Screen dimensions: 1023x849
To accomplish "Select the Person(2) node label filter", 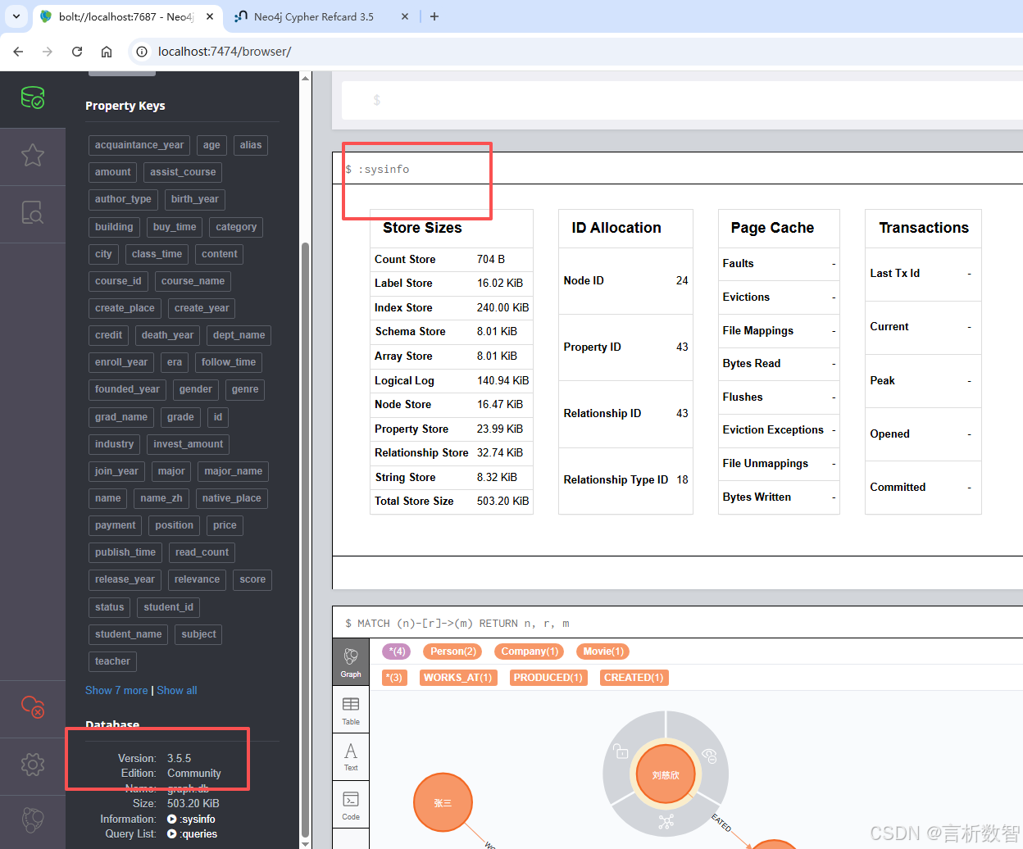I will click(x=453, y=652).
